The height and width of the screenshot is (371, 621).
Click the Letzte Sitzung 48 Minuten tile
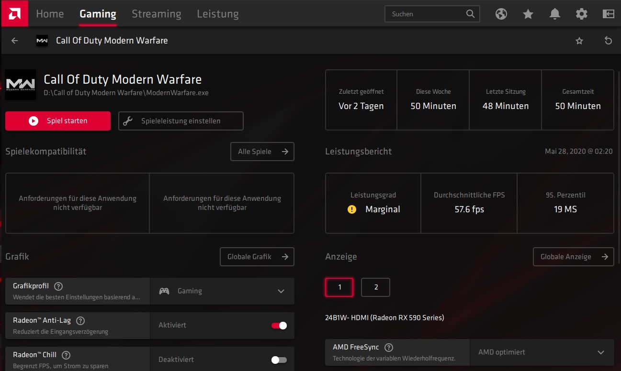[506, 100]
